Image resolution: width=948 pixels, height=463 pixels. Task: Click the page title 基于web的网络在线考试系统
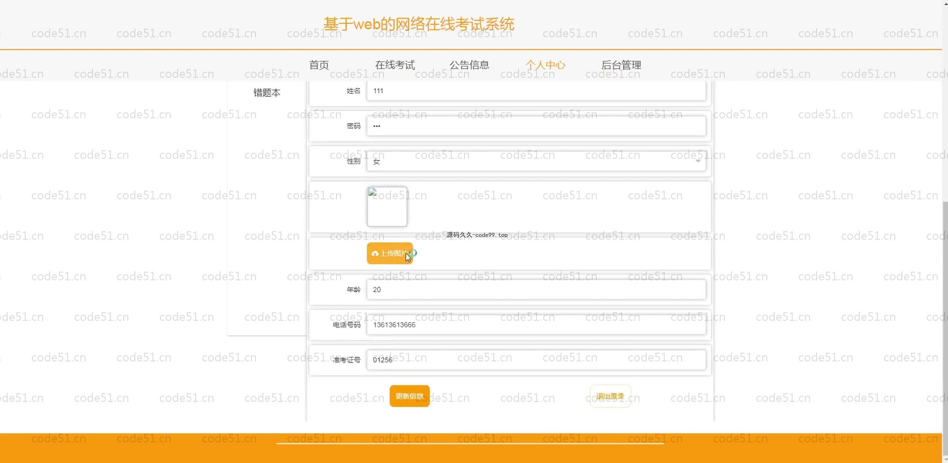coord(418,24)
